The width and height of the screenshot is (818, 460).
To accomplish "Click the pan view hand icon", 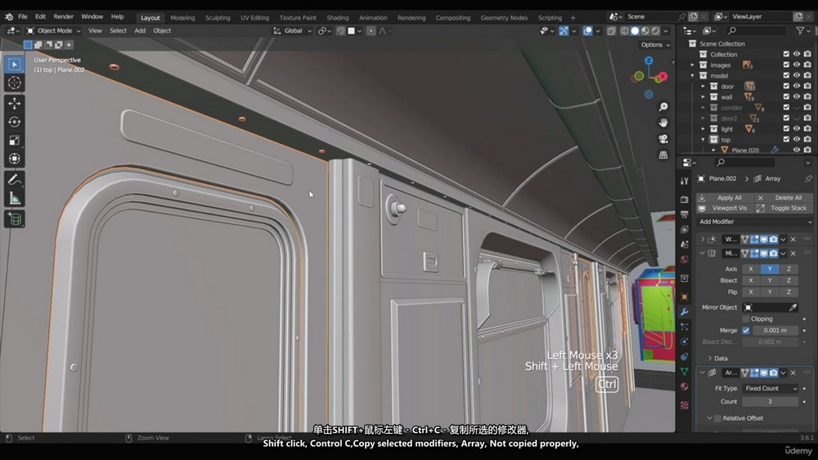I will 663,123.
